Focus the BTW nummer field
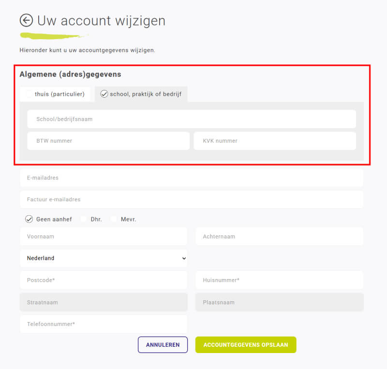 tap(108, 141)
